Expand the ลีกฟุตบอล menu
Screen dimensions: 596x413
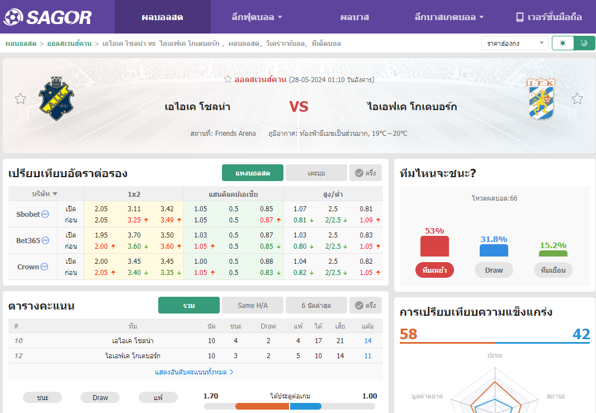257,17
